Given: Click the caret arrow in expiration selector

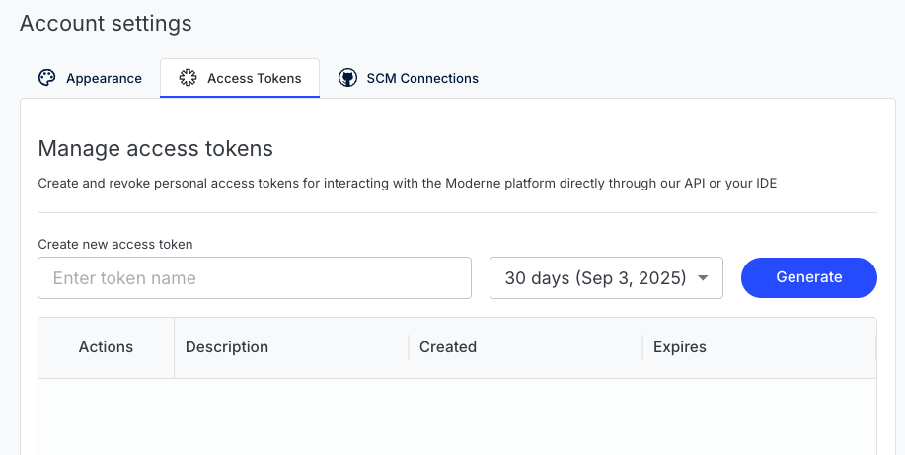Looking at the screenshot, I should (703, 277).
